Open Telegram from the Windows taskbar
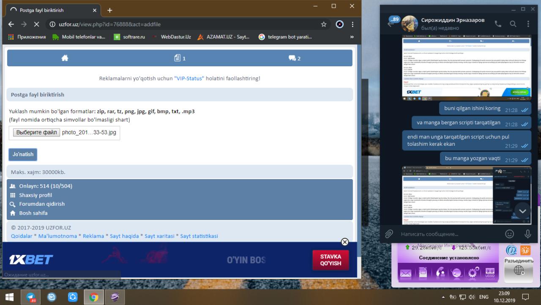 tap(30, 297)
